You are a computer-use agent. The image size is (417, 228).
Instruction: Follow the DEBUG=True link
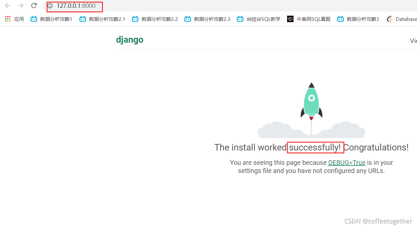347,163
